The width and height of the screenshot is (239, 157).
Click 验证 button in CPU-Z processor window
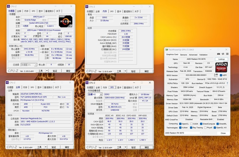(x=55, y=71)
